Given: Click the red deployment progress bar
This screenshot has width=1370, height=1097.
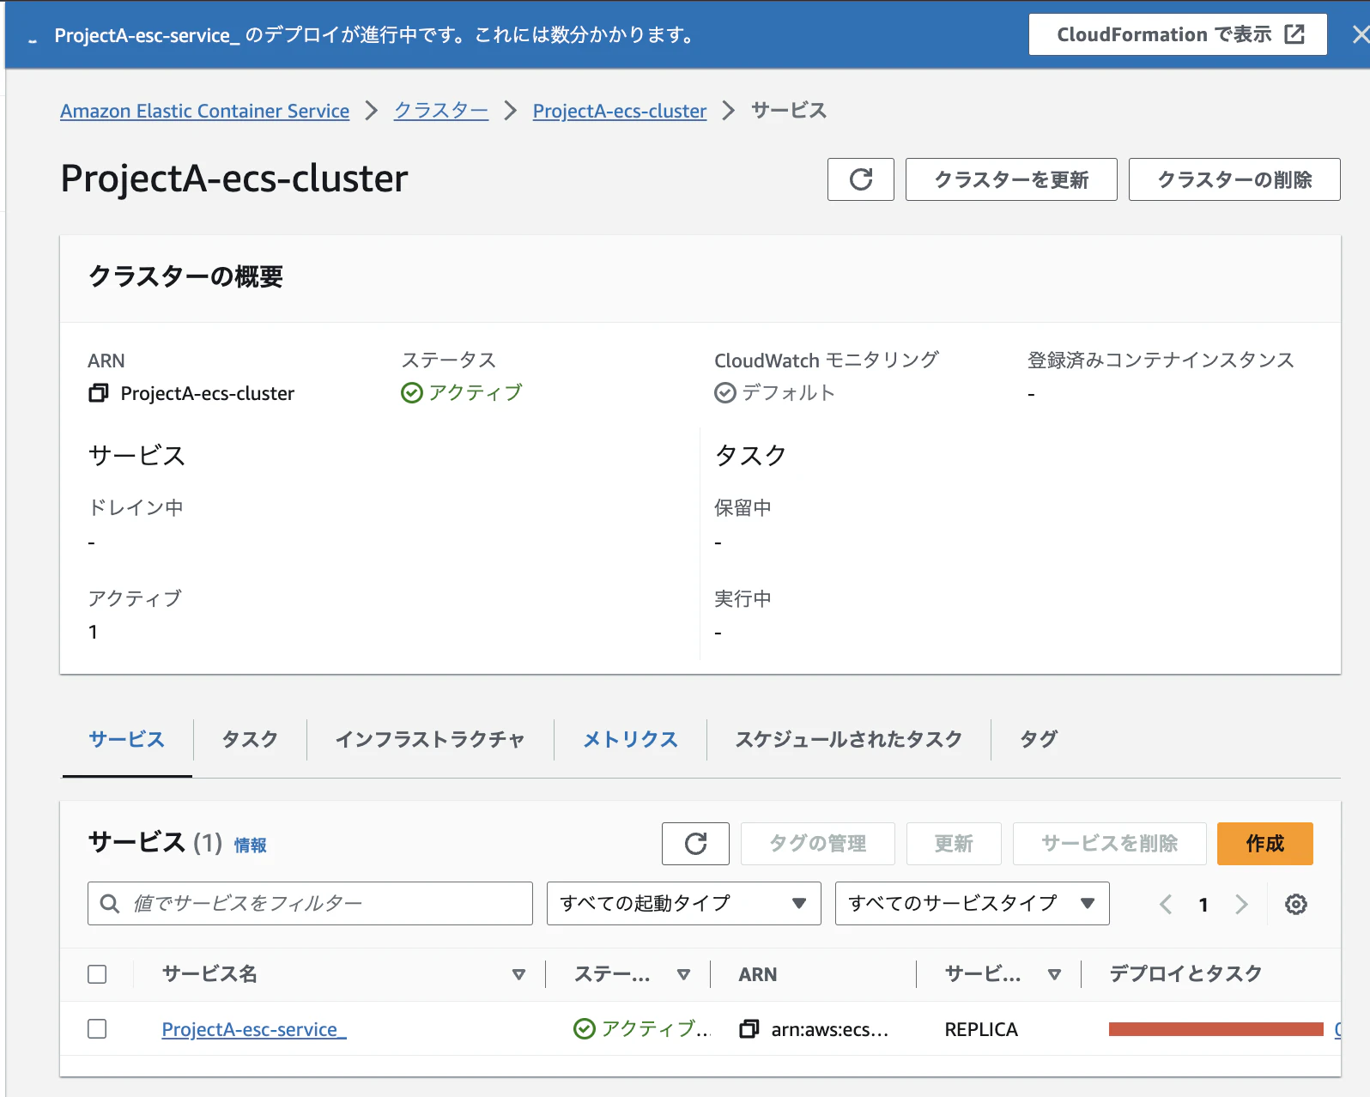Looking at the screenshot, I should (x=1216, y=1029).
